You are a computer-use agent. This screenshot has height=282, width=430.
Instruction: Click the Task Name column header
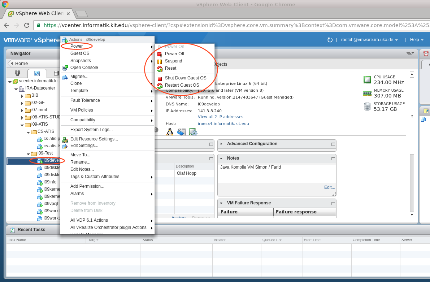[46, 240]
